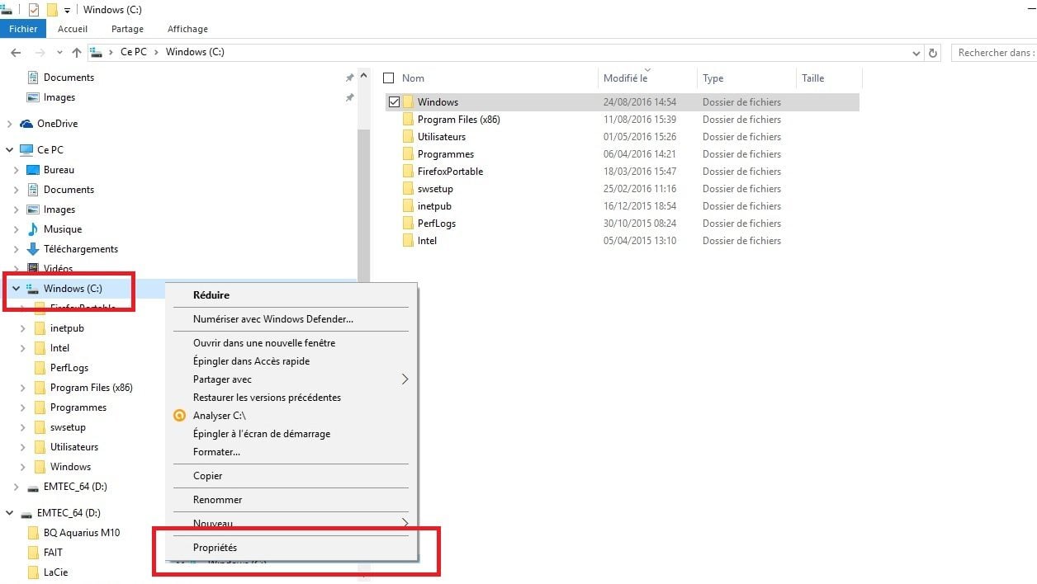Click the Musique note icon in sidebar
Screen dimensions: 1037x584
pos(33,229)
